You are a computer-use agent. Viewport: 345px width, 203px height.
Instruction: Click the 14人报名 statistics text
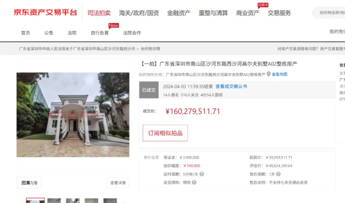coord(171,95)
